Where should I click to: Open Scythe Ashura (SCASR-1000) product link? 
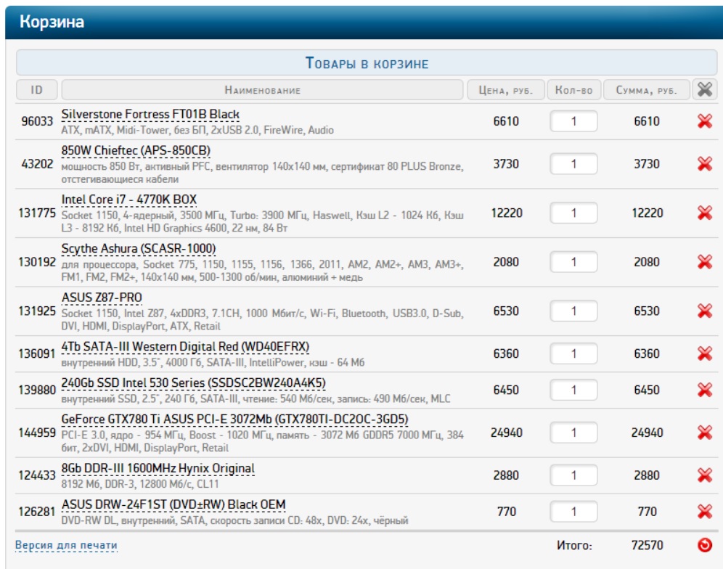tap(139, 249)
